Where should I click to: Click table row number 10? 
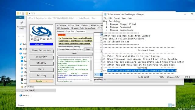(101, 51)
